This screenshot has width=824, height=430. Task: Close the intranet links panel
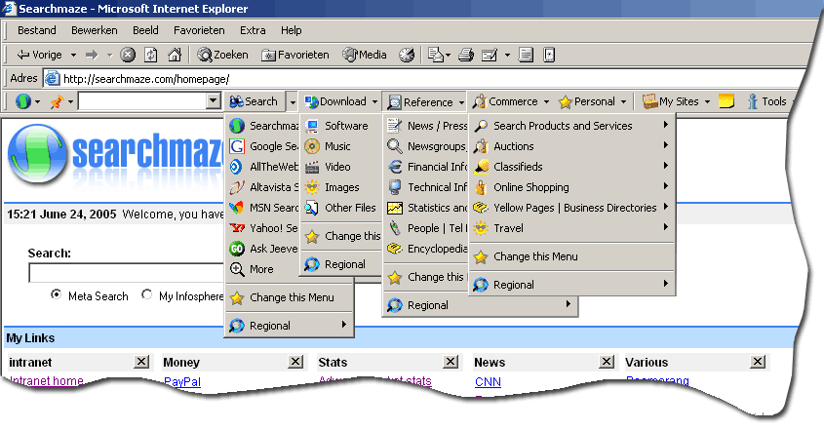pyautogui.click(x=141, y=362)
